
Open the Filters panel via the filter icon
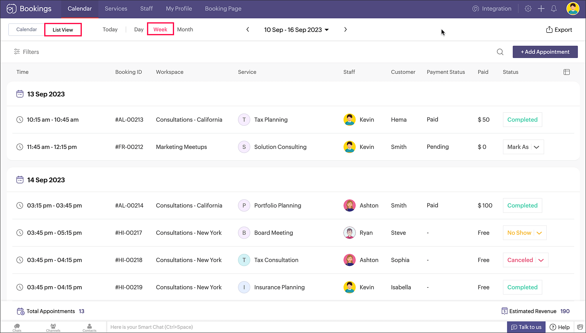17,52
